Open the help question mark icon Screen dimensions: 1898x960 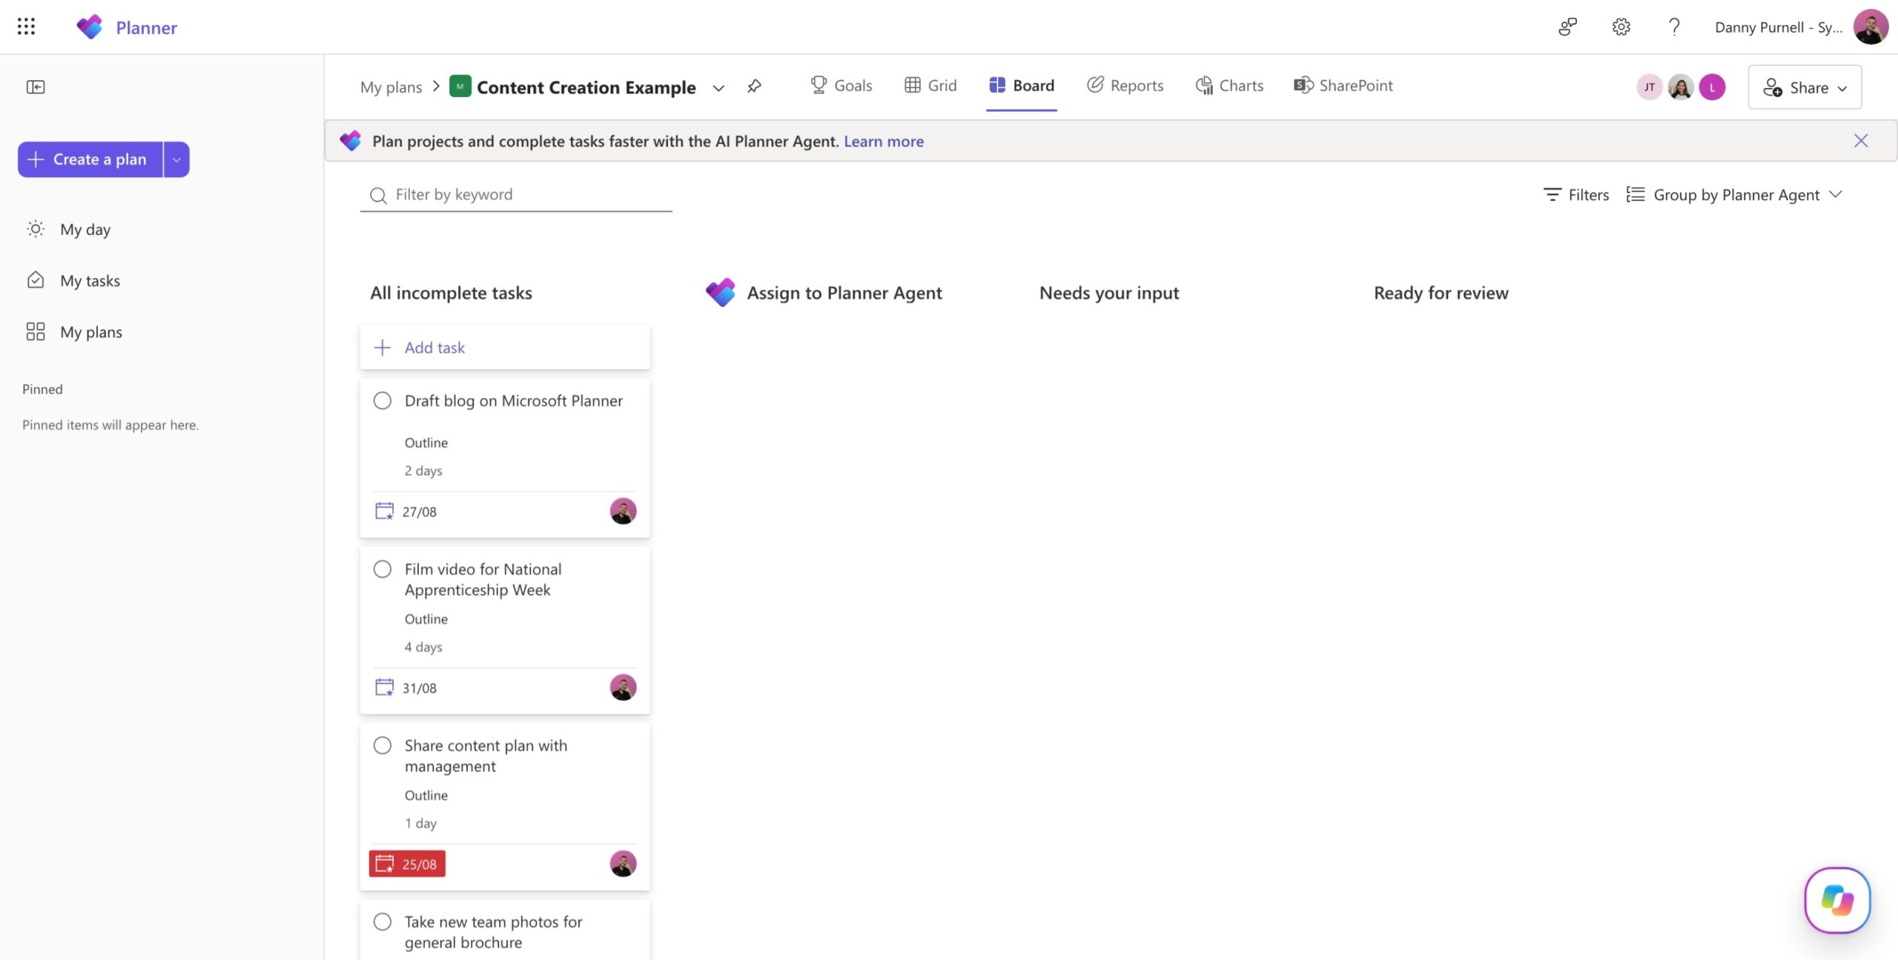(x=1674, y=27)
